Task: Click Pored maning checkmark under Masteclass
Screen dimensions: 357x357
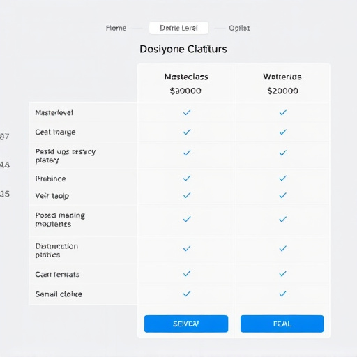Action: pyautogui.click(x=187, y=219)
